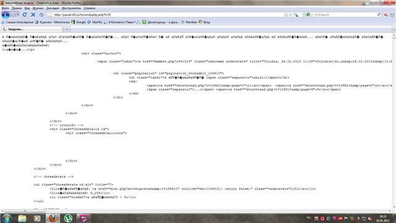
Task: Open the Журнал menu
Action: [38, 8]
